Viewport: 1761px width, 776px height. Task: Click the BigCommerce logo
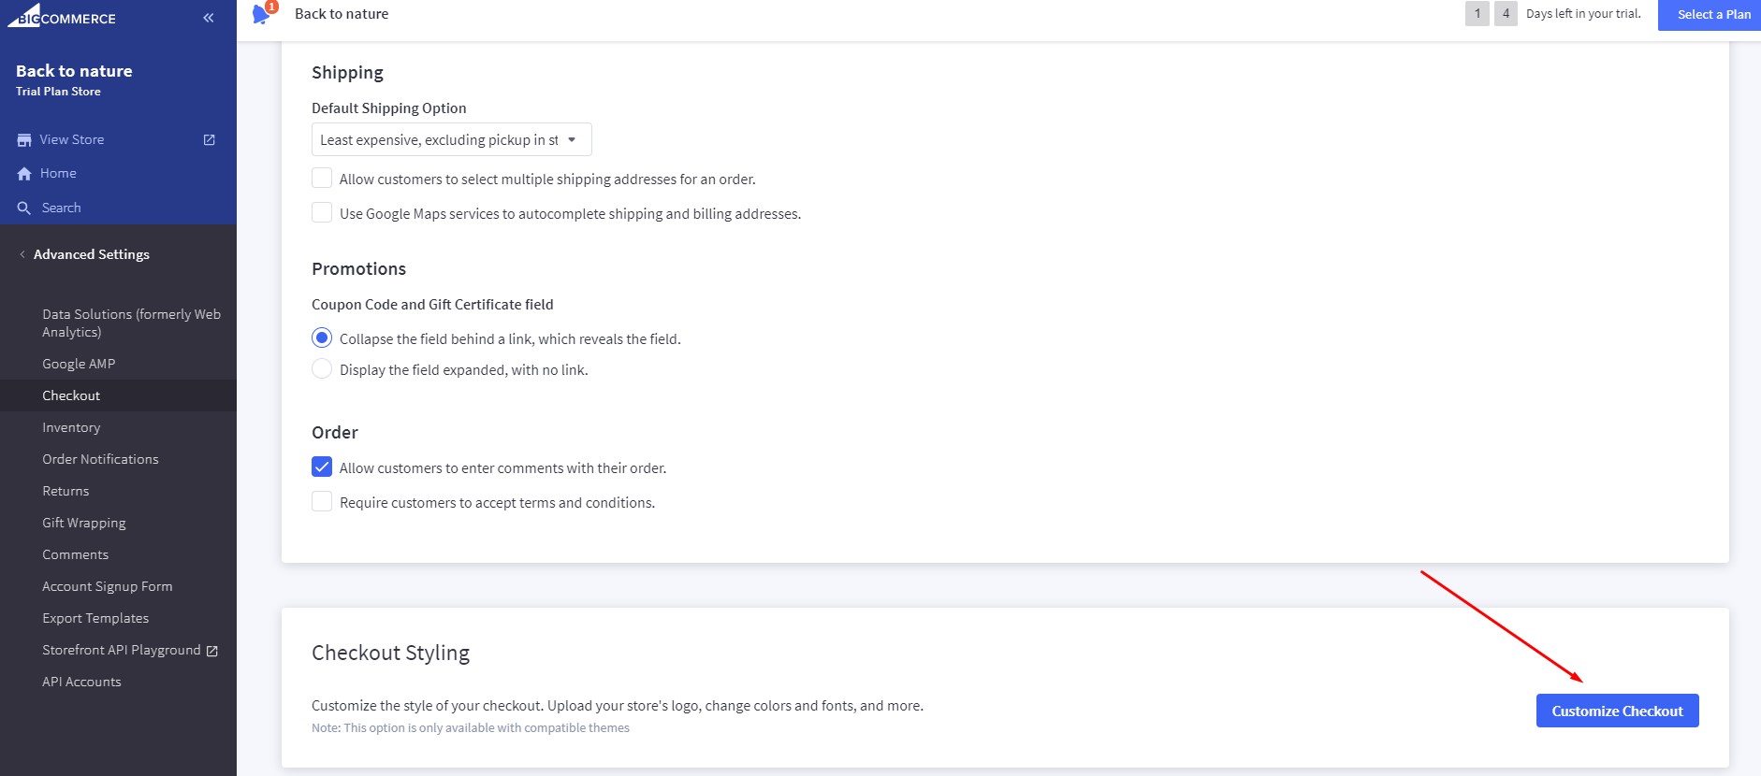click(62, 17)
